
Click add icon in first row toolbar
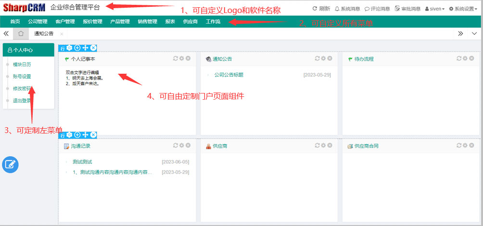tap(77, 48)
